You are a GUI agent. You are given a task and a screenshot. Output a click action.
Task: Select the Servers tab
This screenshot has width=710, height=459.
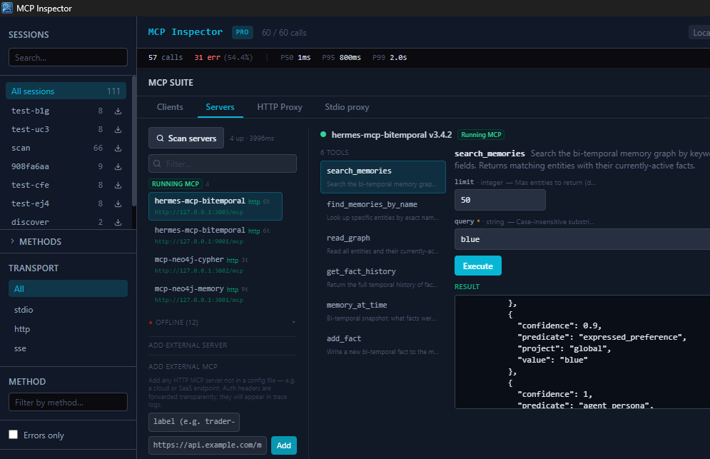220,107
